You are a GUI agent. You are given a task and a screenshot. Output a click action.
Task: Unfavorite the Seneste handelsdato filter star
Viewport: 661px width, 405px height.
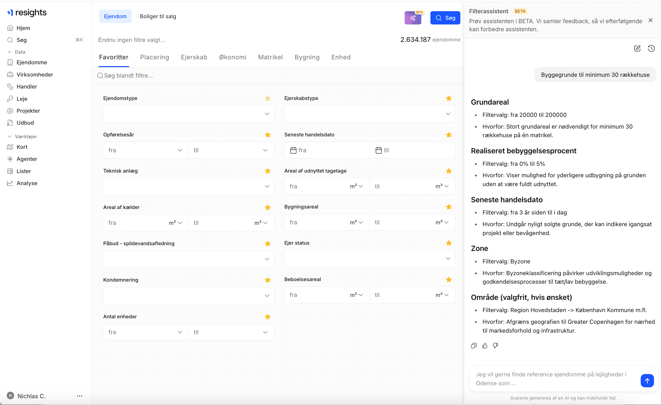pos(449,135)
